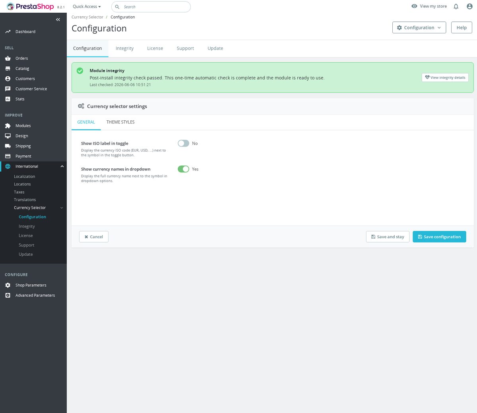Click the PrestaShop logo
Viewport: 477px width, 413px height.
(x=30, y=6)
